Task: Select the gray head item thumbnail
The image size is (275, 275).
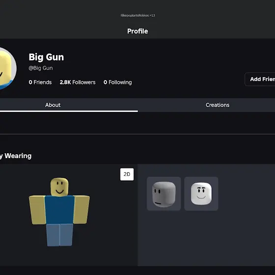Action: tap(164, 194)
